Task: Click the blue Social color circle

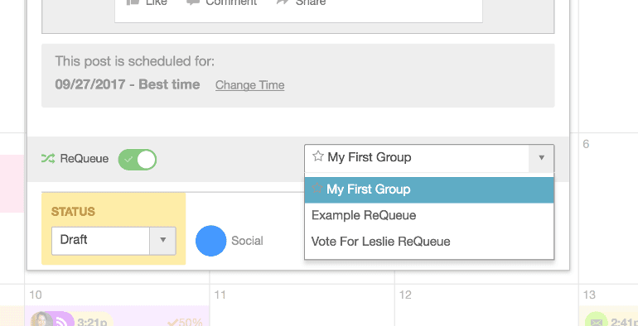Action: pyautogui.click(x=210, y=241)
